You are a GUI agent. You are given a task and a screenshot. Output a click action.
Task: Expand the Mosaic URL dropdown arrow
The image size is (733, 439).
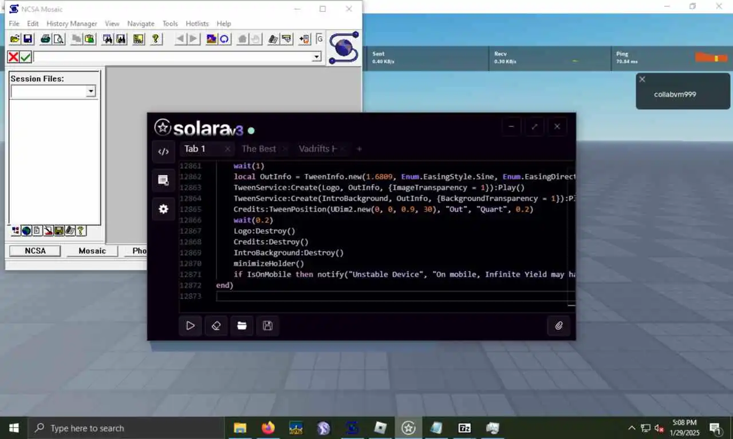coord(317,57)
